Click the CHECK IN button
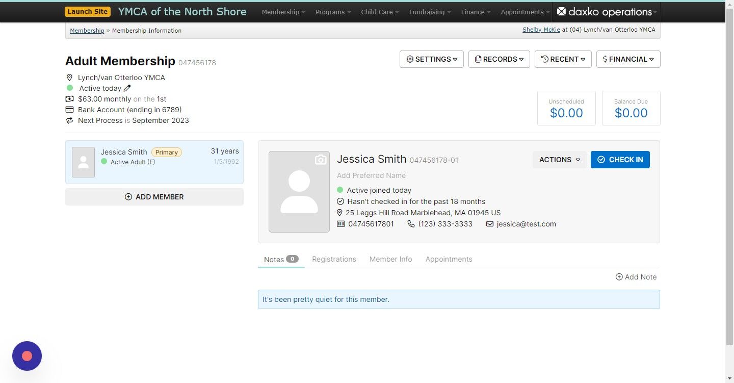The image size is (734, 383). coord(620,160)
